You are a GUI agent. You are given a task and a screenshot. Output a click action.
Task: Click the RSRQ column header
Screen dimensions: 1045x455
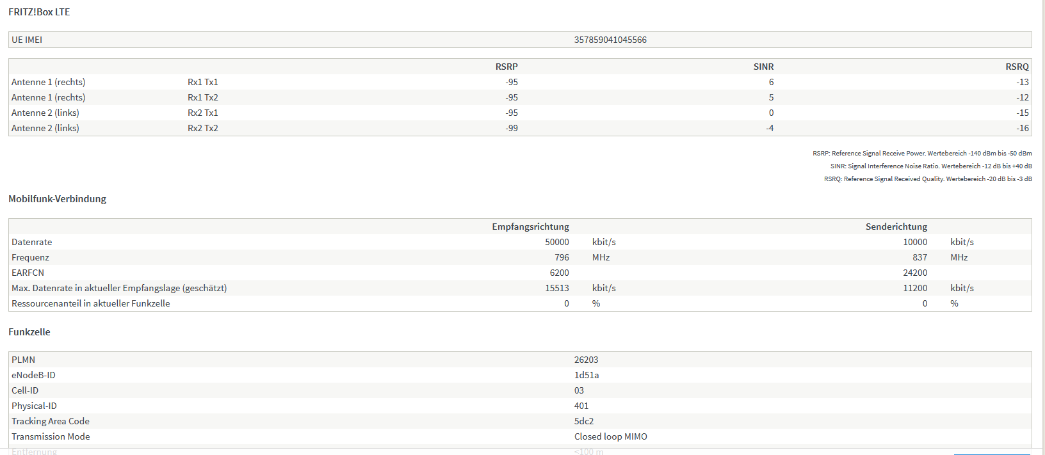pos(1016,67)
